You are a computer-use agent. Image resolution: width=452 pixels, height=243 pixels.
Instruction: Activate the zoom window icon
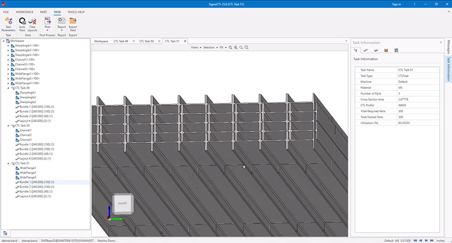coord(246,47)
